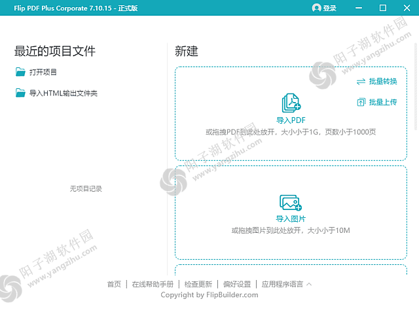The width and height of the screenshot is (419, 314).
Task: Click the user avatar login icon
Action: click(316, 8)
